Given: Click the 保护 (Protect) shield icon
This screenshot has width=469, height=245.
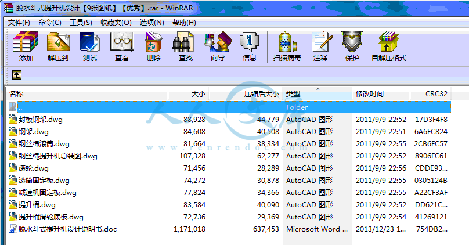Looking at the screenshot, I should point(352,42).
